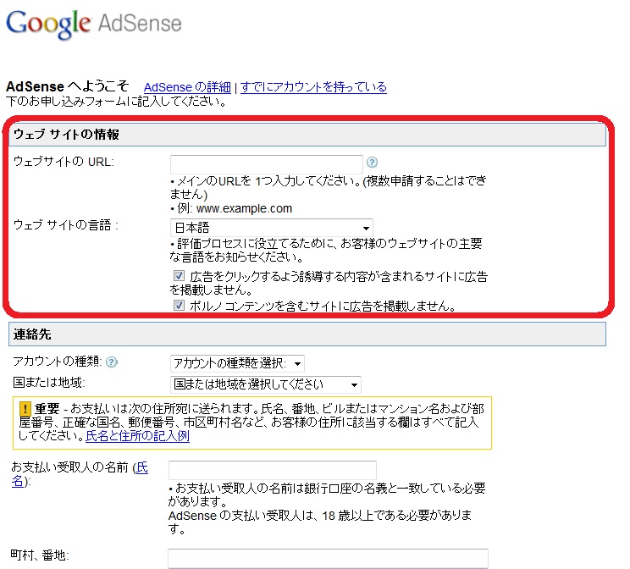
Task: Click the 町村、番地 address input field
Action: click(x=328, y=557)
